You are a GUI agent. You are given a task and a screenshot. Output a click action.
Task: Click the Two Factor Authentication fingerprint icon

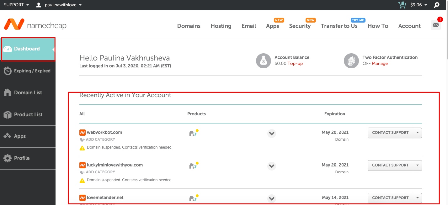(351, 61)
